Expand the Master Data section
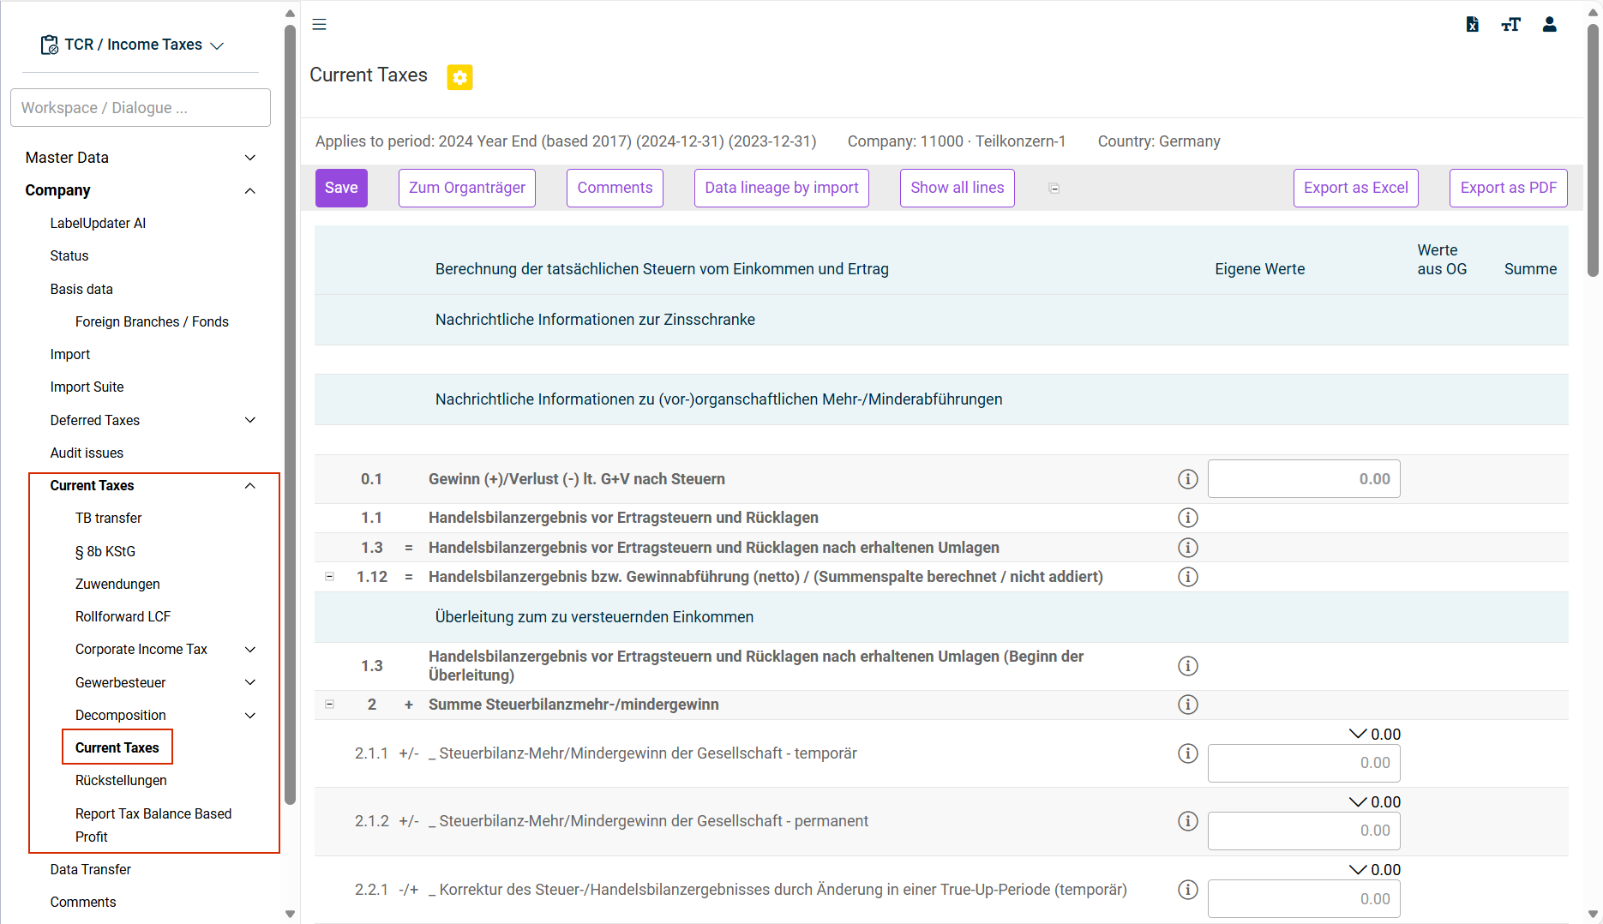Screen dimensions: 1603x924 (x=250, y=158)
